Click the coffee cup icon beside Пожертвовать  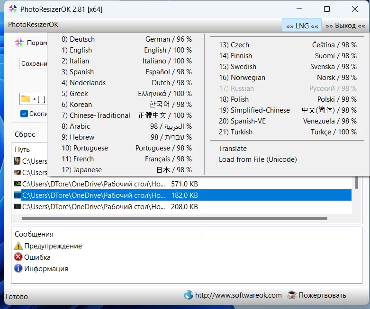pos(292,295)
